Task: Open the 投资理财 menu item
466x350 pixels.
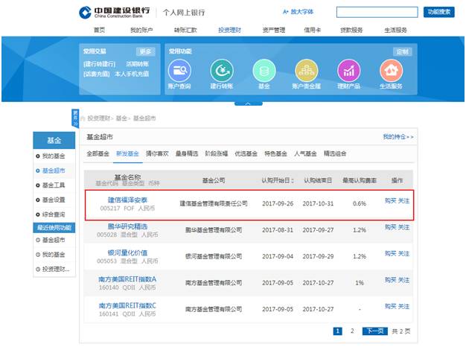Action: [229, 30]
